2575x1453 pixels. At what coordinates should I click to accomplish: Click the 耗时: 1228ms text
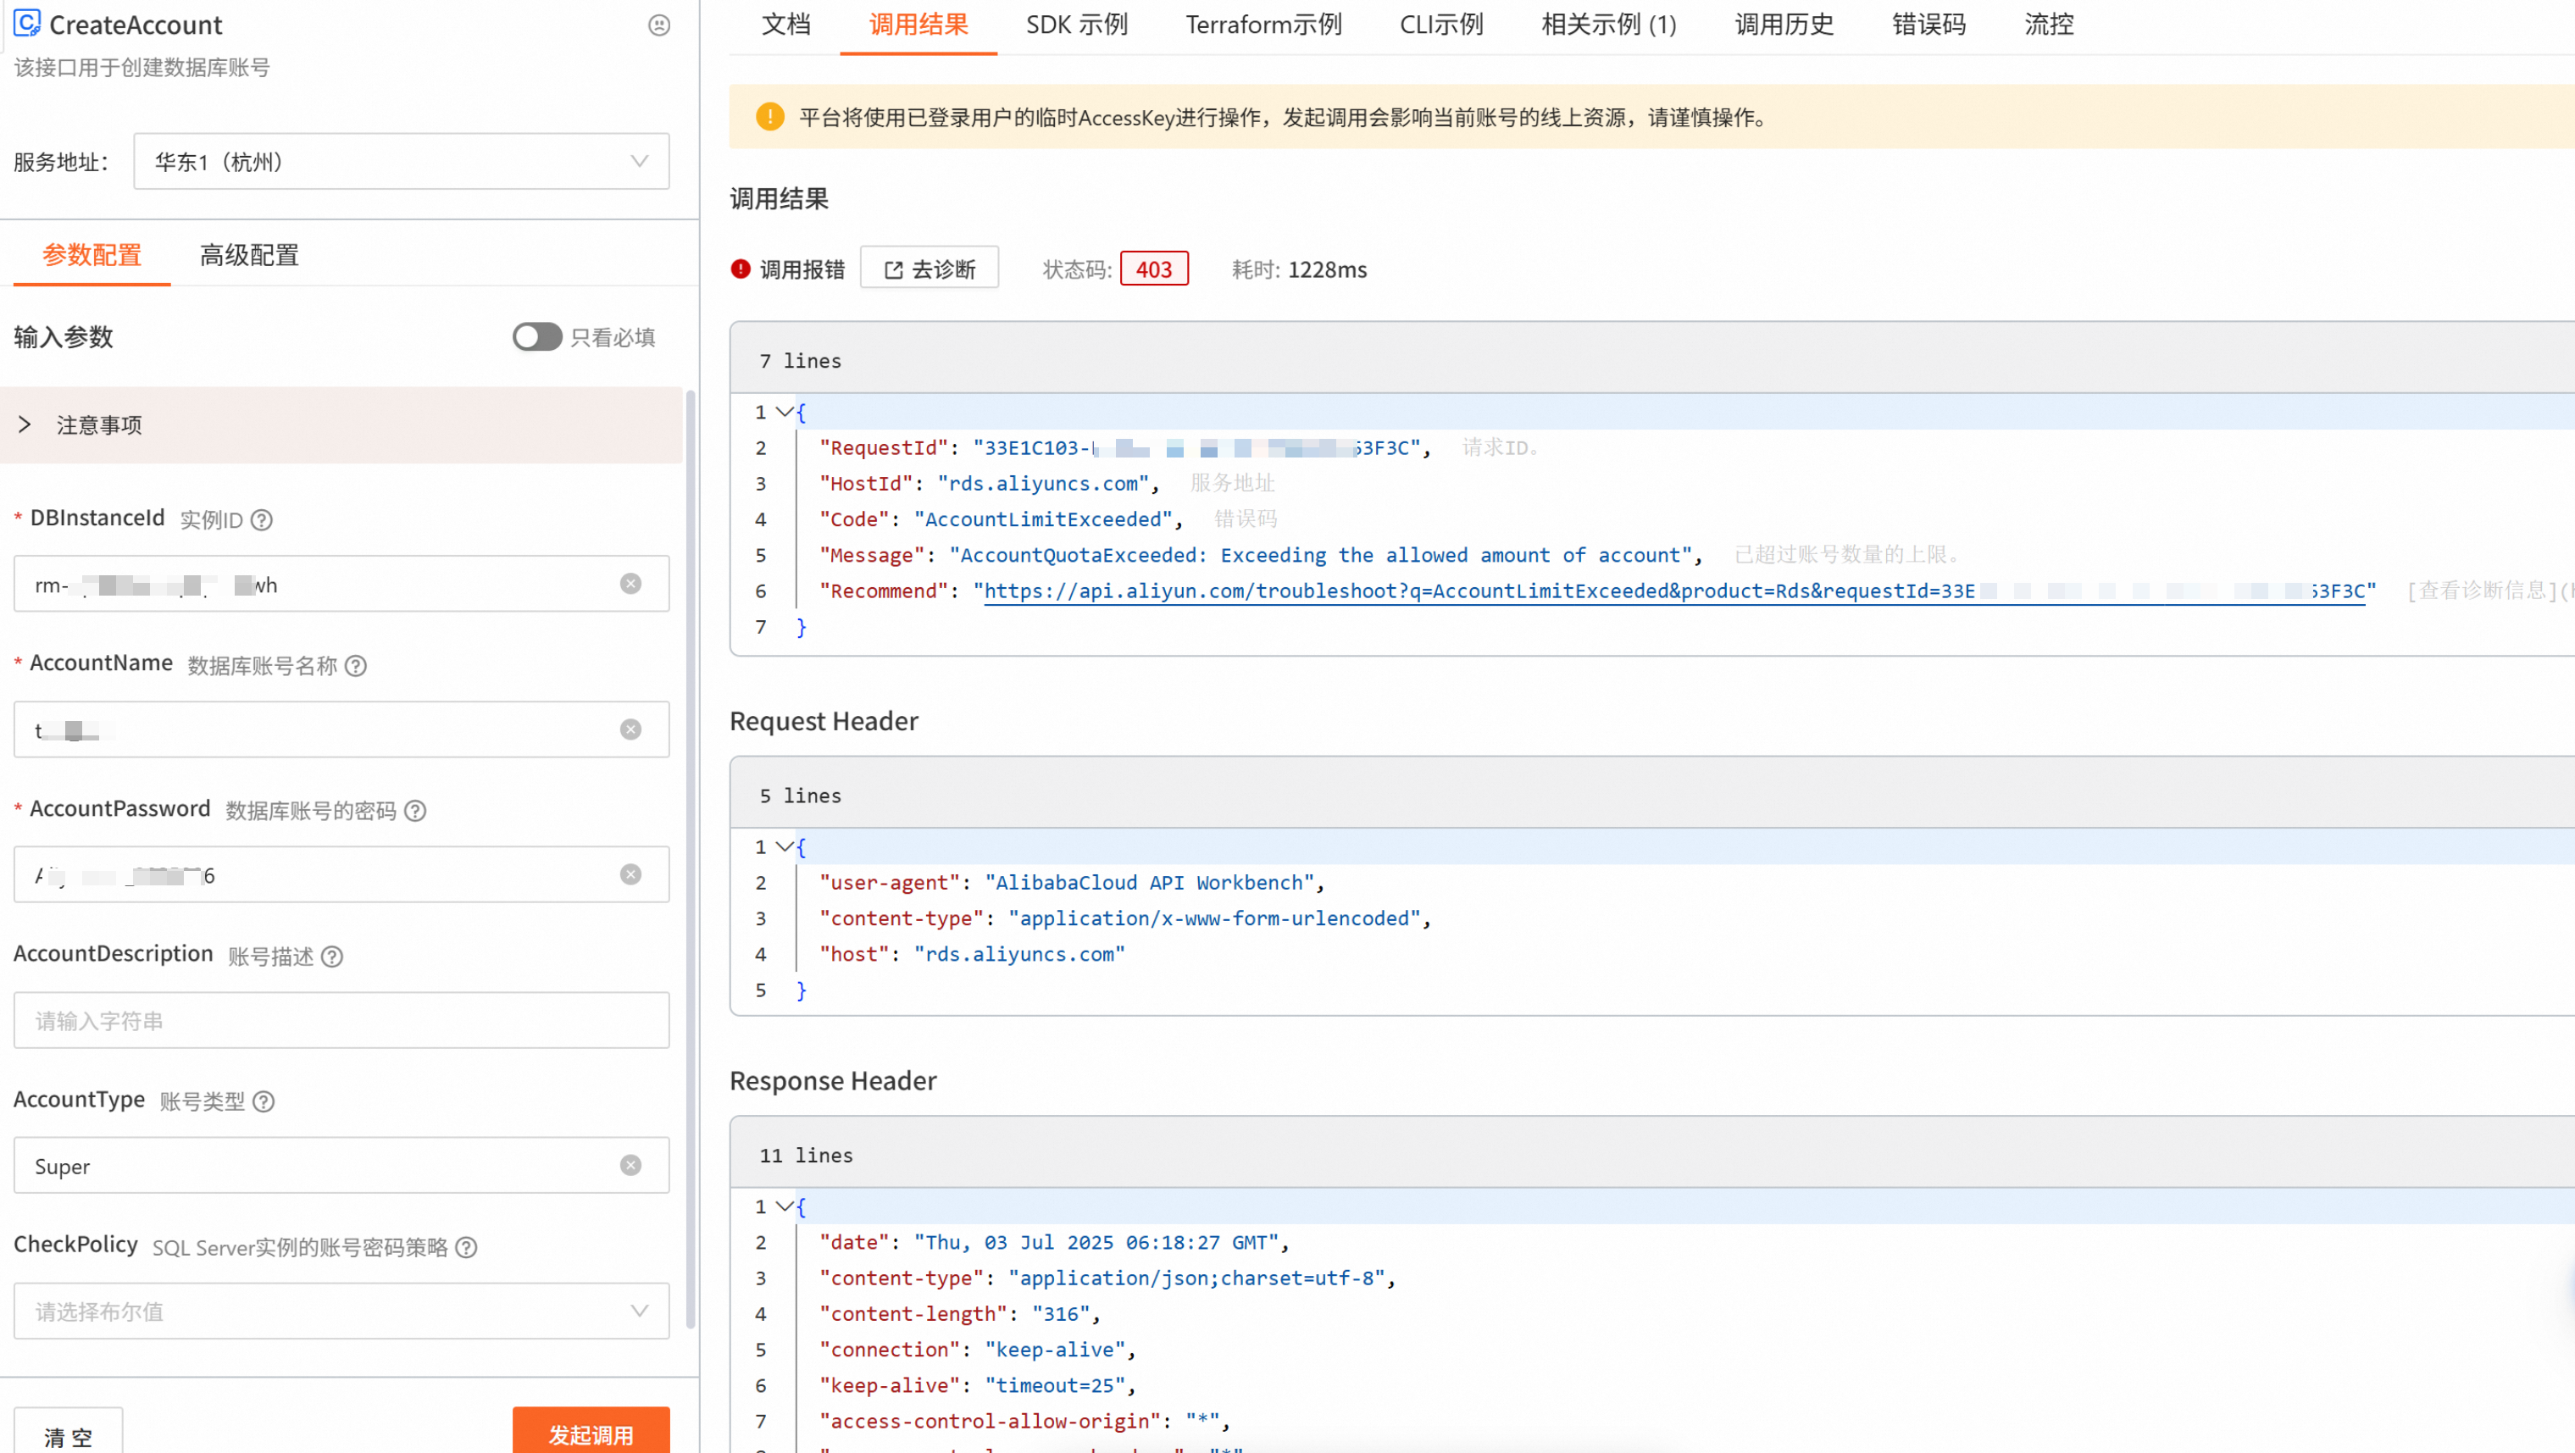pos(1300,269)
